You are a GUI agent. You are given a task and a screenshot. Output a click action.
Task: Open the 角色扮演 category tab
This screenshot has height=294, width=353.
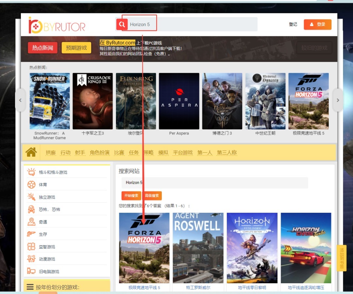tap(100, 153)
